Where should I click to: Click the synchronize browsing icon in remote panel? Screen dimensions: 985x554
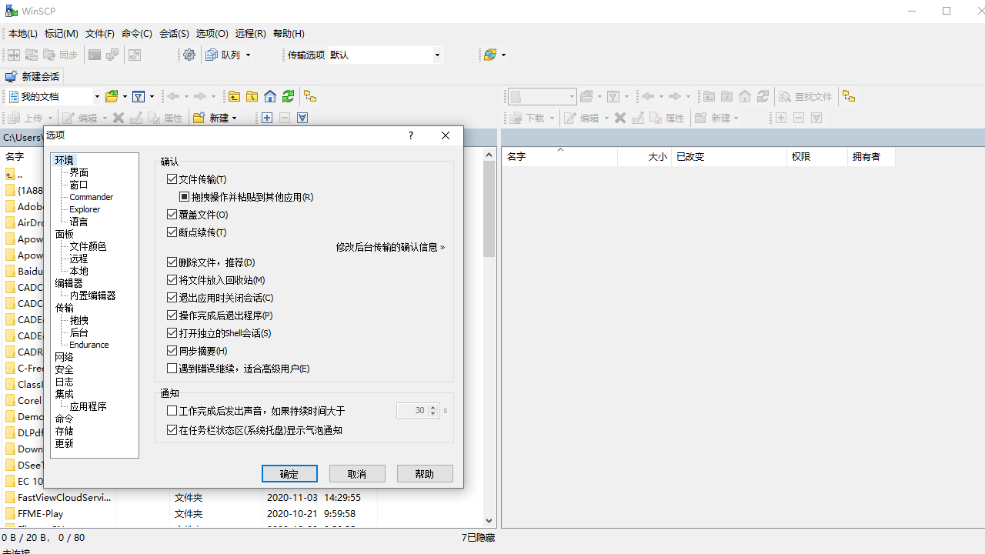click(x=849, y=96)
